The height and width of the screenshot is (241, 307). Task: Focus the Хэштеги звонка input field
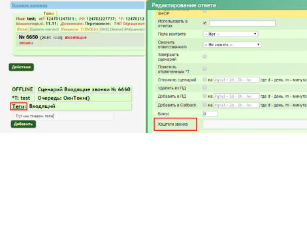[x=255, y=124]
